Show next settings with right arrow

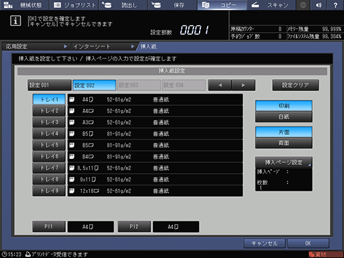click(244, 85)
